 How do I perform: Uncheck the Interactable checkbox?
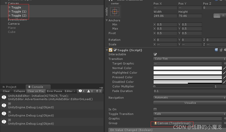[x=155, y=55]
